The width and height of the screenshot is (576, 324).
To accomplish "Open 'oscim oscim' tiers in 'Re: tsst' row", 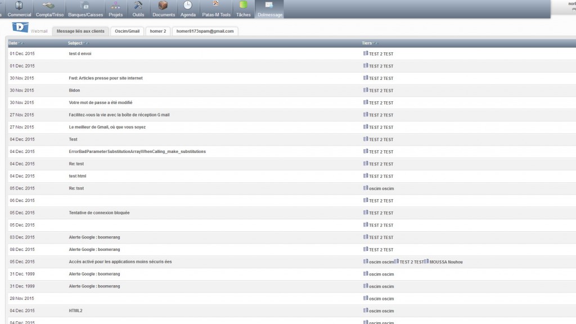I will (x=381, y=188).
